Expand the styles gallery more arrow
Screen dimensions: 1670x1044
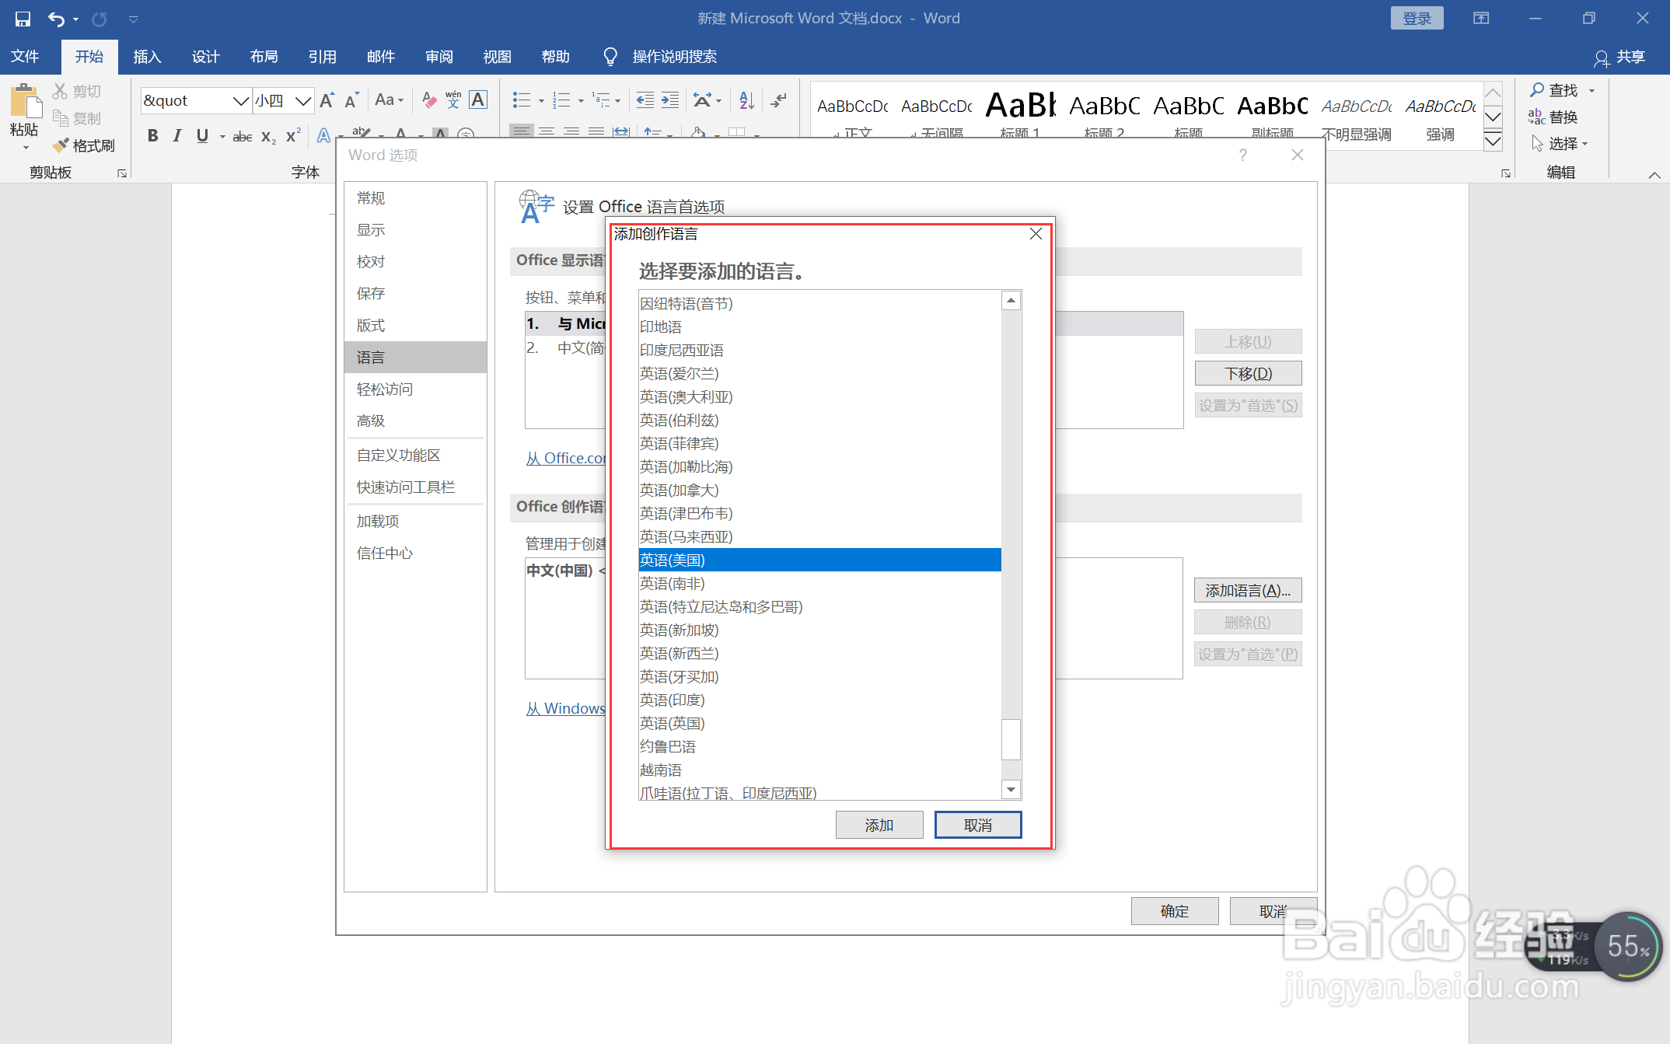1493,141
